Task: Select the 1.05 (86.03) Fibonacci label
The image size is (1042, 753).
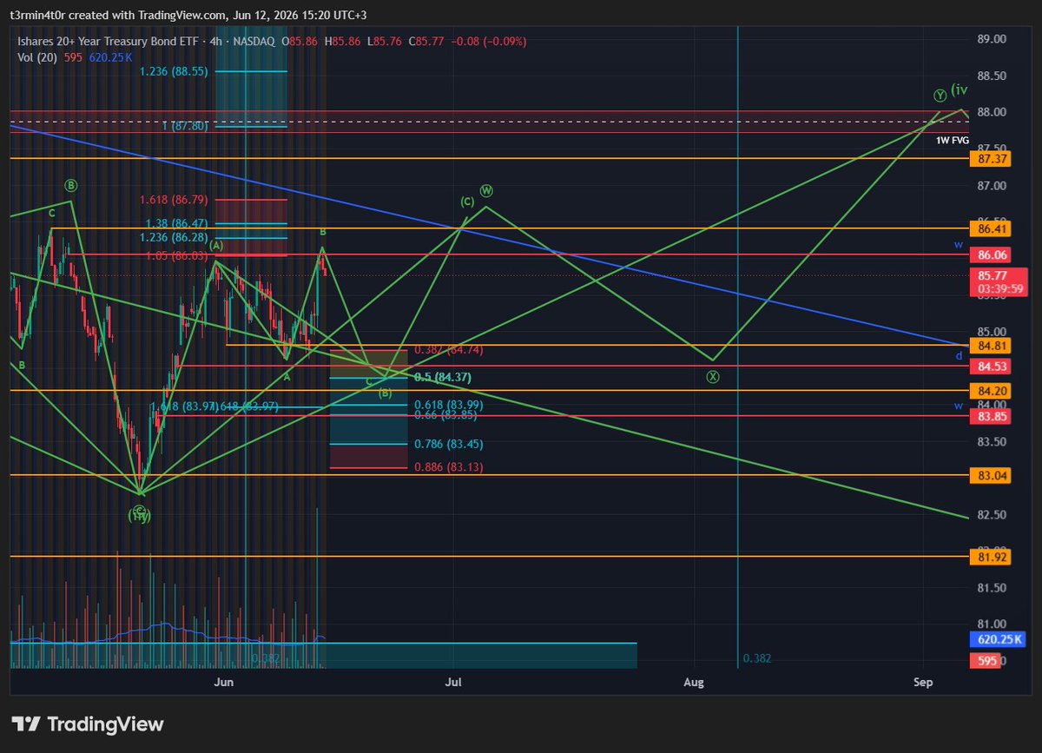Action: pos(177,255)
